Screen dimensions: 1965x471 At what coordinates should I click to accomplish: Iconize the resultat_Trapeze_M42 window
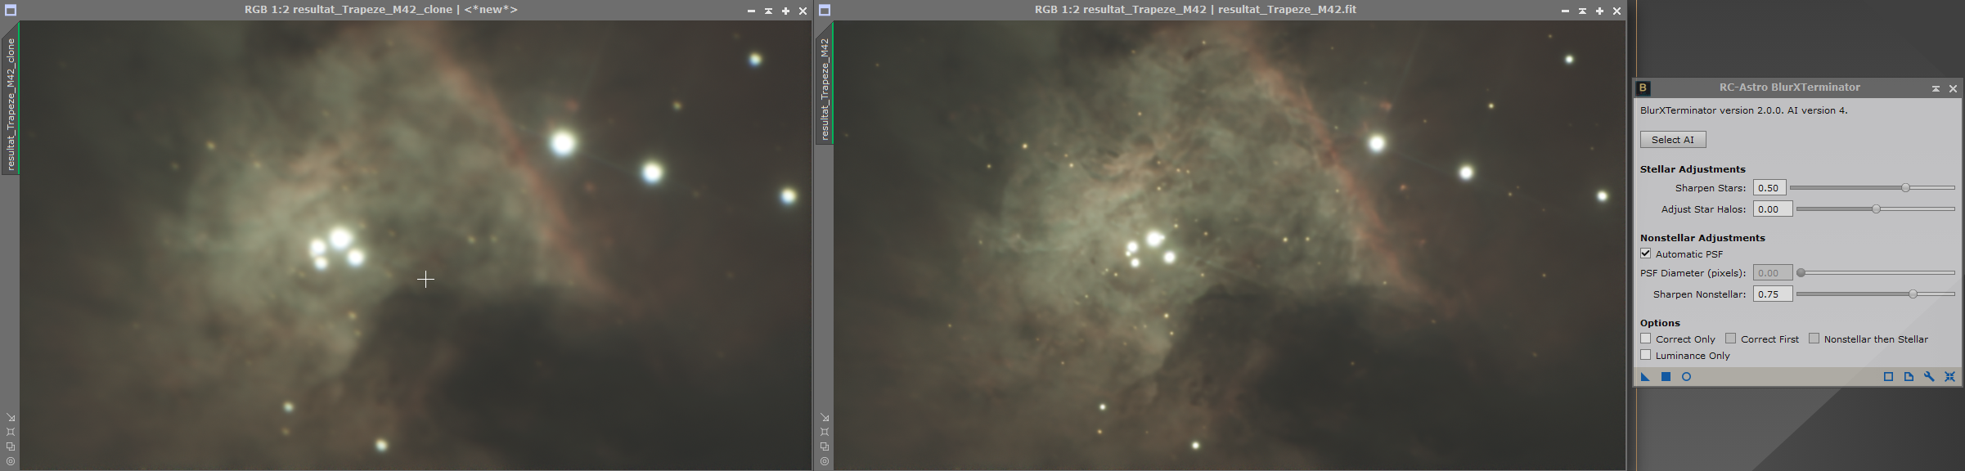coord(1565,11)
